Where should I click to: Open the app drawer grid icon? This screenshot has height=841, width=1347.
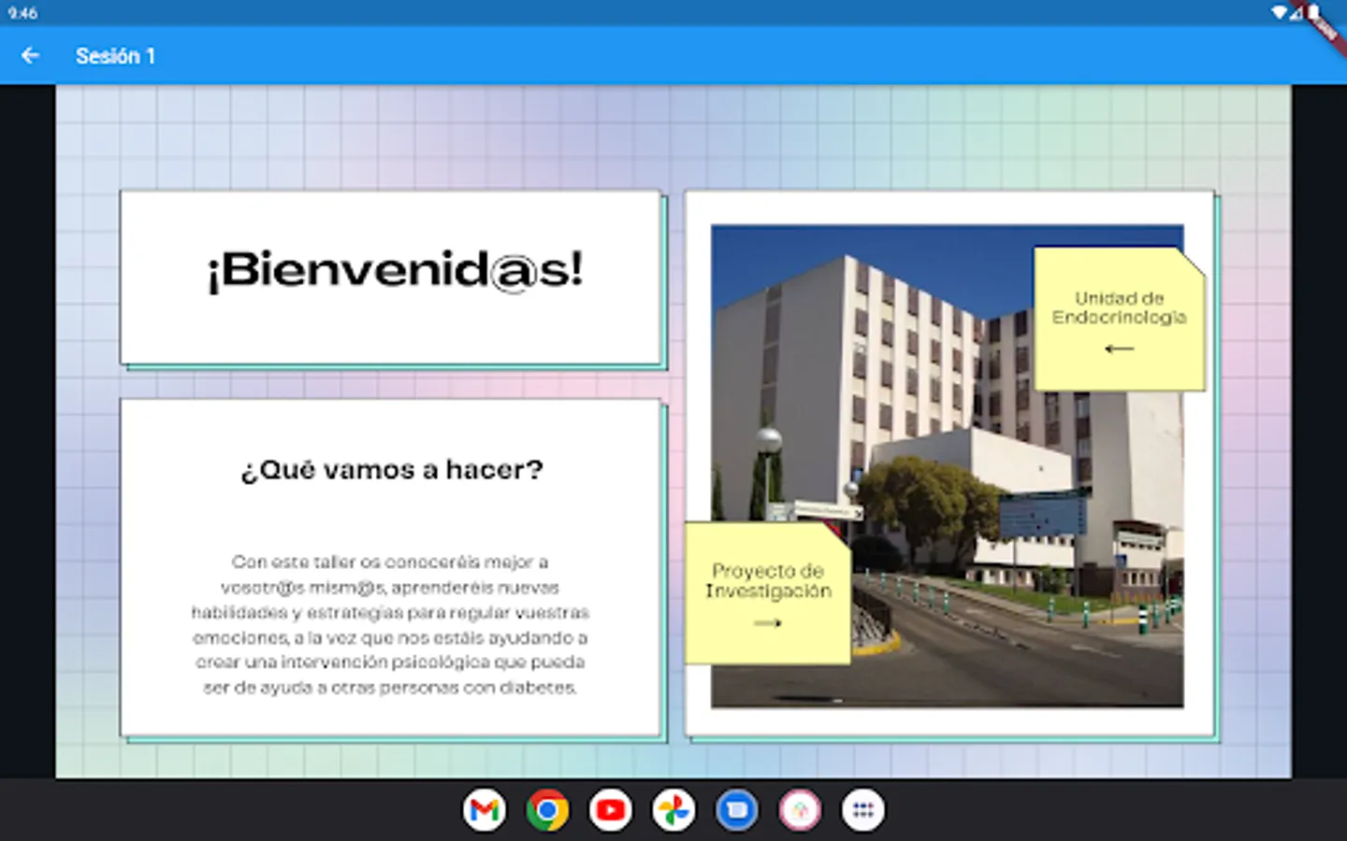click(862, 810)
